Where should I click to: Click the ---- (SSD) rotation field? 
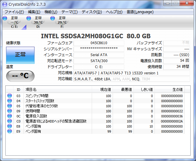(177, 55)
